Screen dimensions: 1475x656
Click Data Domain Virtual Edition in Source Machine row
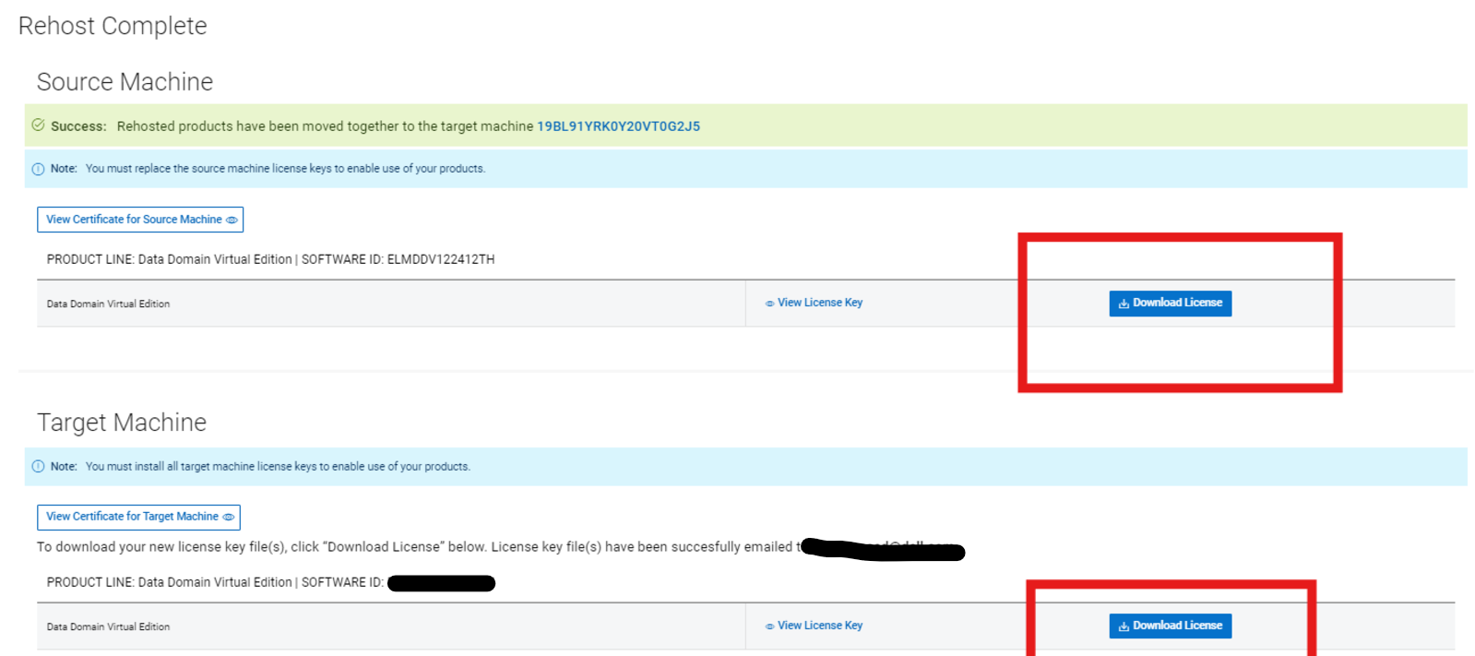tap(108, 304)
